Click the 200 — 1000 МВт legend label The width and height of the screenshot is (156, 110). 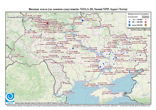138,22
